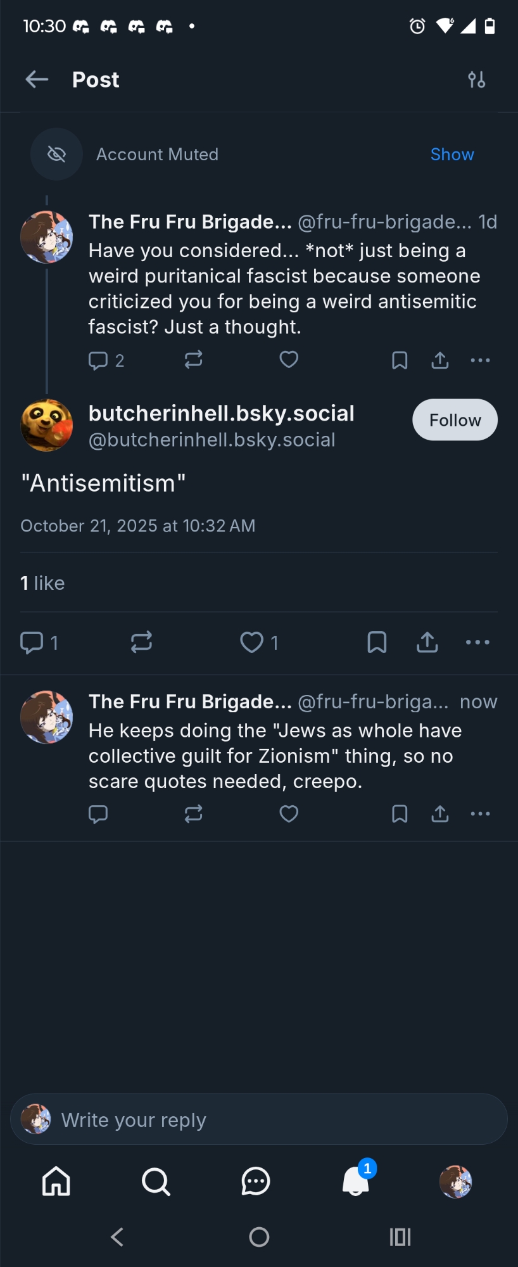Open butcherinhell.bsky.social profile handle
This screenshot has height=1267, width=518.
pyautogui.click(x=212, y=440)
